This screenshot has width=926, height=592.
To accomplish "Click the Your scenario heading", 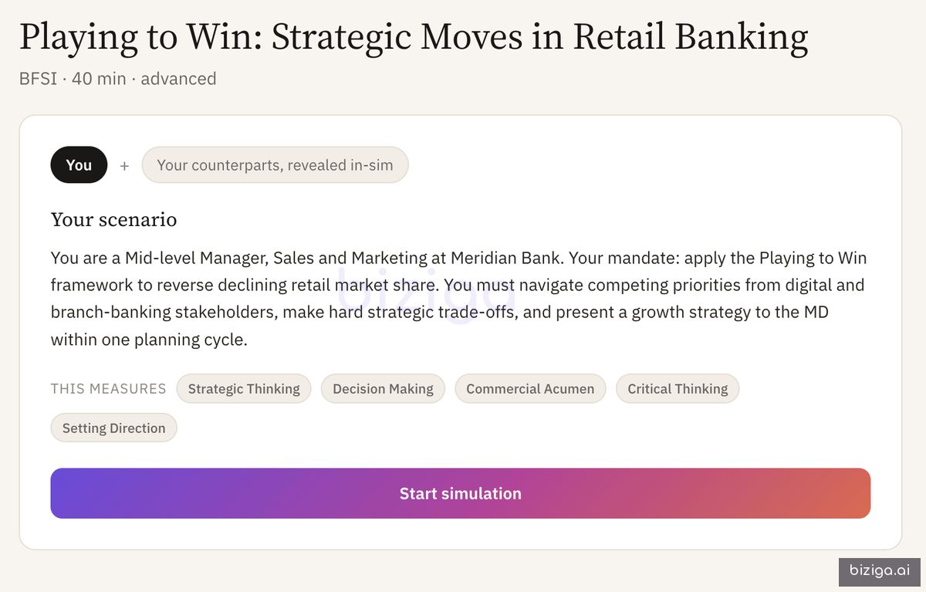I will point(113,220).
